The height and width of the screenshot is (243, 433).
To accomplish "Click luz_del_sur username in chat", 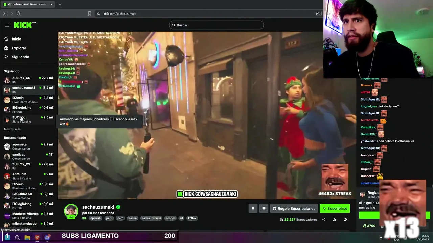I will tap(369, 106).
